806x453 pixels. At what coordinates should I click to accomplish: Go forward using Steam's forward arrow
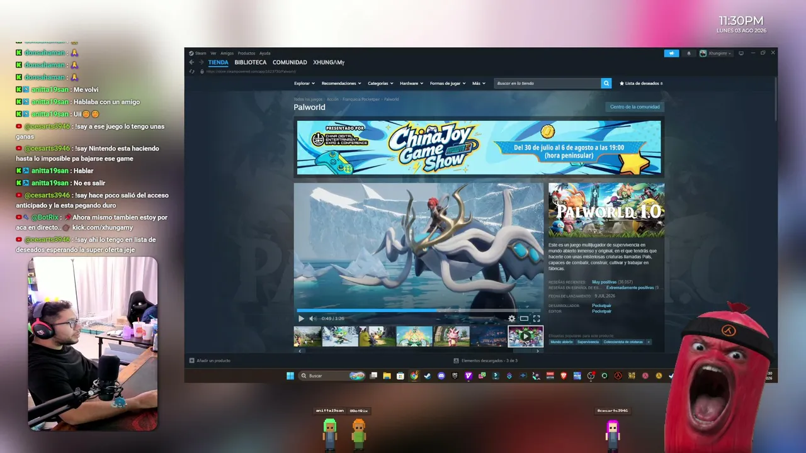coord(201,62)
